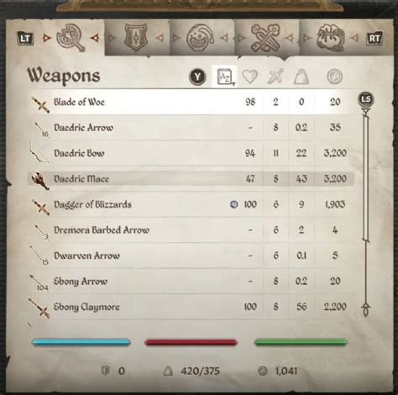Viewport: 398px width, 395px height.
Task: Click the Y button prompt icon
Action: click(197, 76)
